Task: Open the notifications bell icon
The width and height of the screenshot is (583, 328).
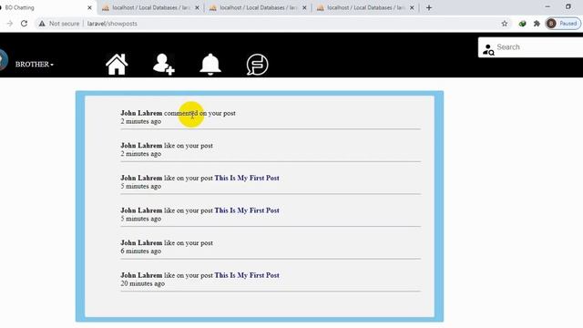Action: coord(210,65)
